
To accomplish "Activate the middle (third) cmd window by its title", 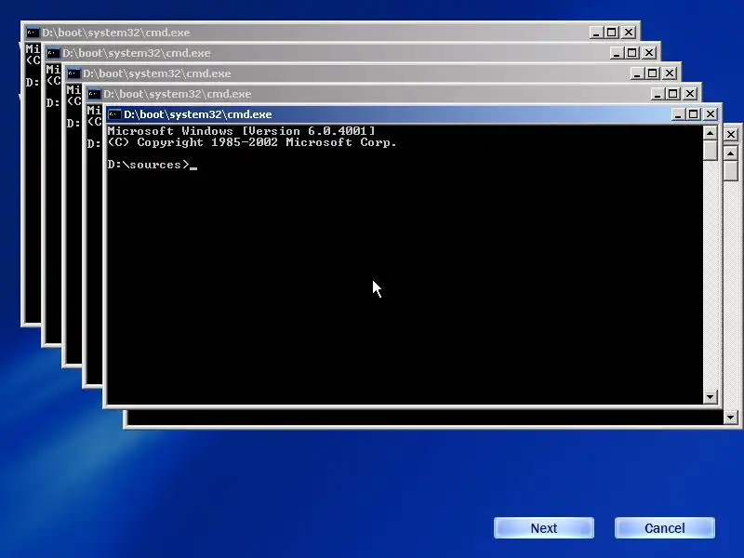I will coord(156,73).
